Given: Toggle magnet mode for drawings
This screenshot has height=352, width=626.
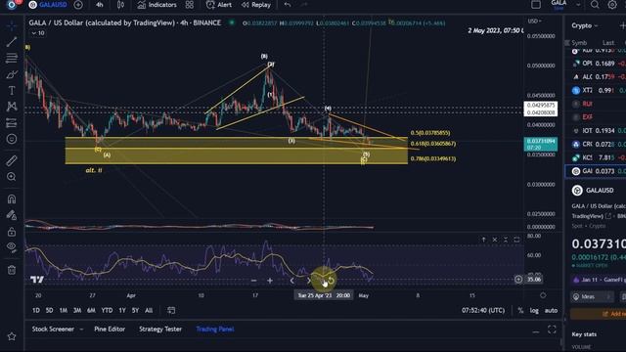Looking at the screenshot, I should pos(12,198).
